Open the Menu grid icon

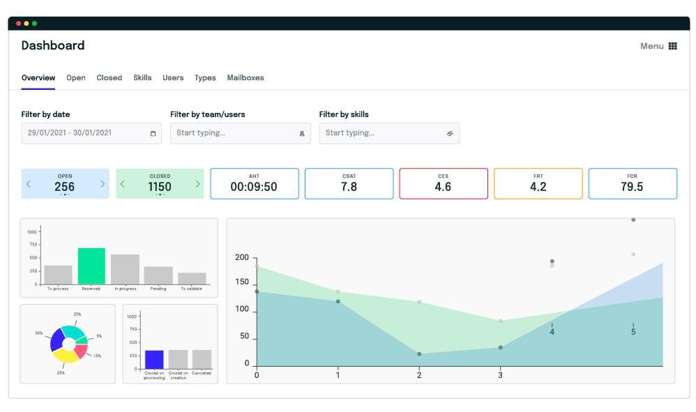tap(672, 46)
